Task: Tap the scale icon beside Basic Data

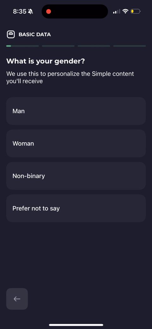Action: click(x=11, y=34)
